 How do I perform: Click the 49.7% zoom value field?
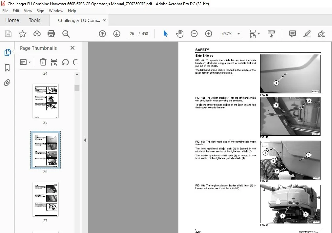click(227, 34)
